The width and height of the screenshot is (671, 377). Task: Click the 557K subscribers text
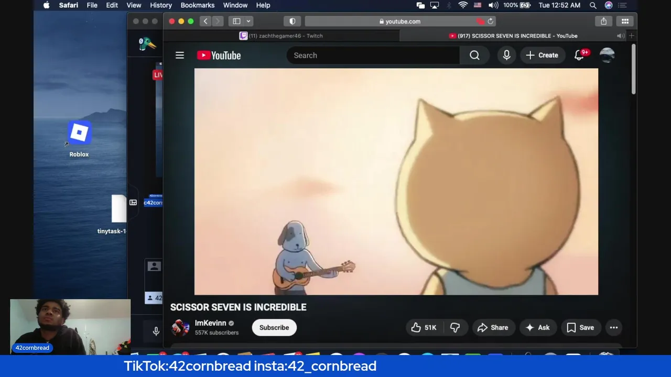(217, 333)
